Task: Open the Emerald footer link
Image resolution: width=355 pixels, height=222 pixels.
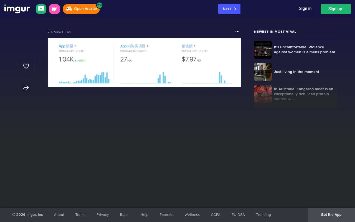Action: (x=166, y=215)
